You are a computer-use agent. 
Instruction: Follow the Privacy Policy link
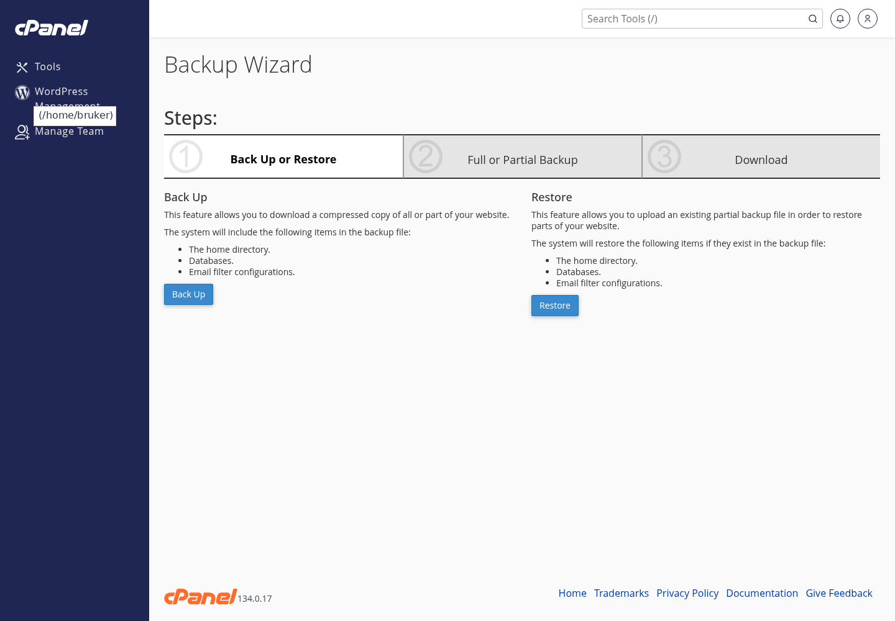click(687, 593)
